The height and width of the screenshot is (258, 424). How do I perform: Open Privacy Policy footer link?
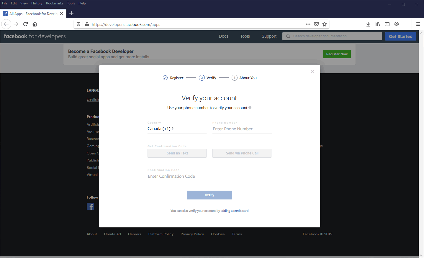[192, 234]
